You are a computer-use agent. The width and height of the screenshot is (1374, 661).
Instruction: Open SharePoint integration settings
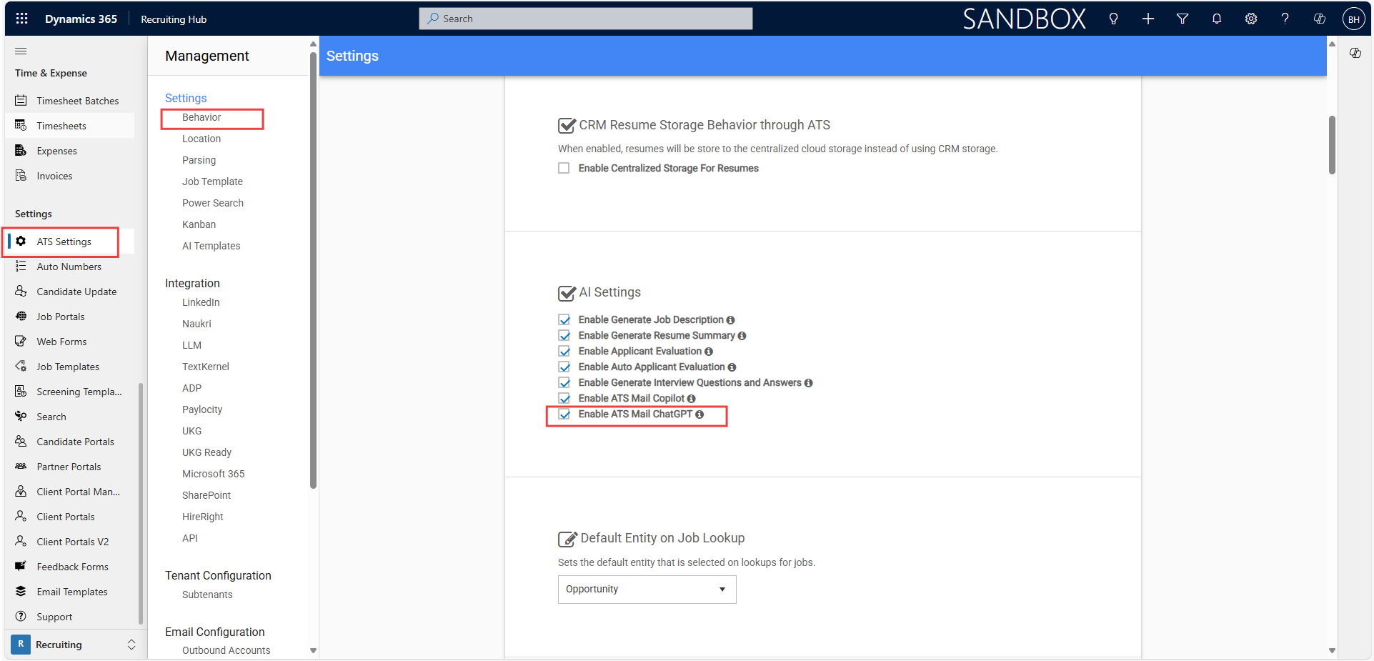click(x=206, y=495)
